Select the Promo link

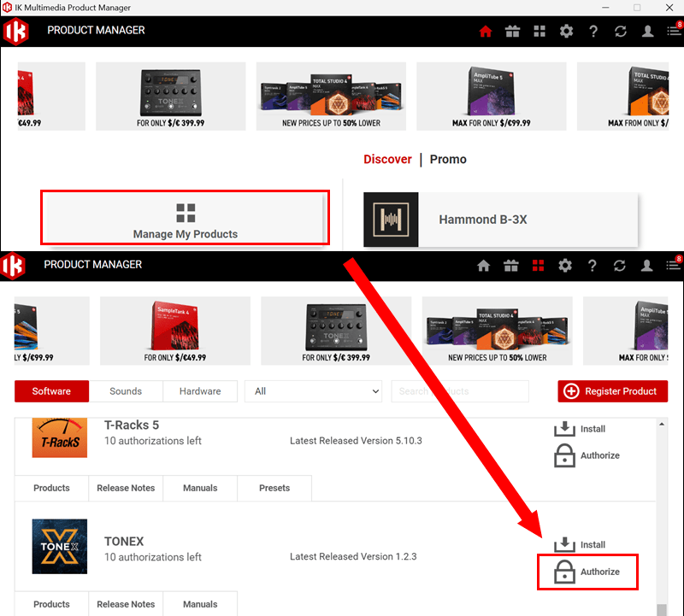pos(448,159)
